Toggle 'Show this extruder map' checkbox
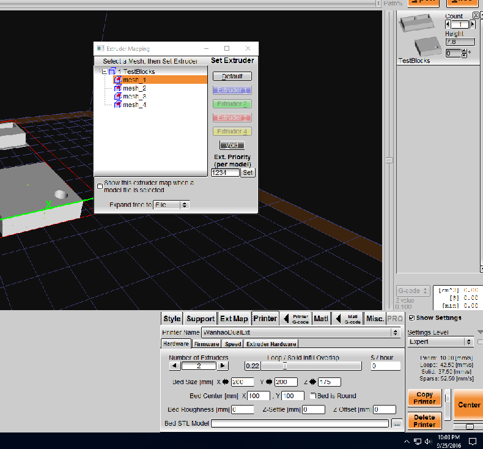483x449 pixels. [x=100, y=187]
